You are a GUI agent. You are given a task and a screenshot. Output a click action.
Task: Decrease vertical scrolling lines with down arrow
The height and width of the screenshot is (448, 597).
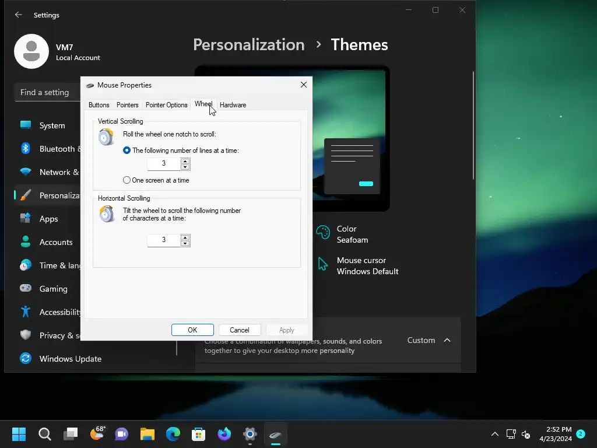pos(185,167)
